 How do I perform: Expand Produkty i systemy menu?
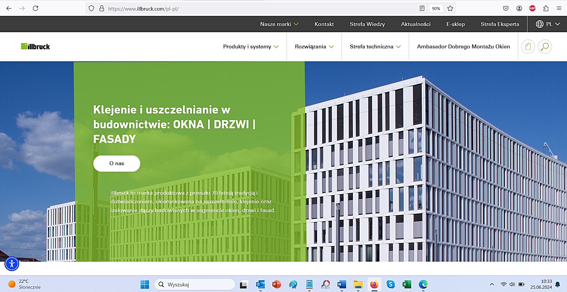(x=251, y=47)
